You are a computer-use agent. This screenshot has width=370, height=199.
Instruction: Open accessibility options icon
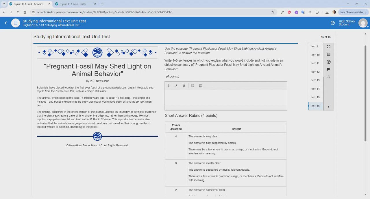(329, 62)
